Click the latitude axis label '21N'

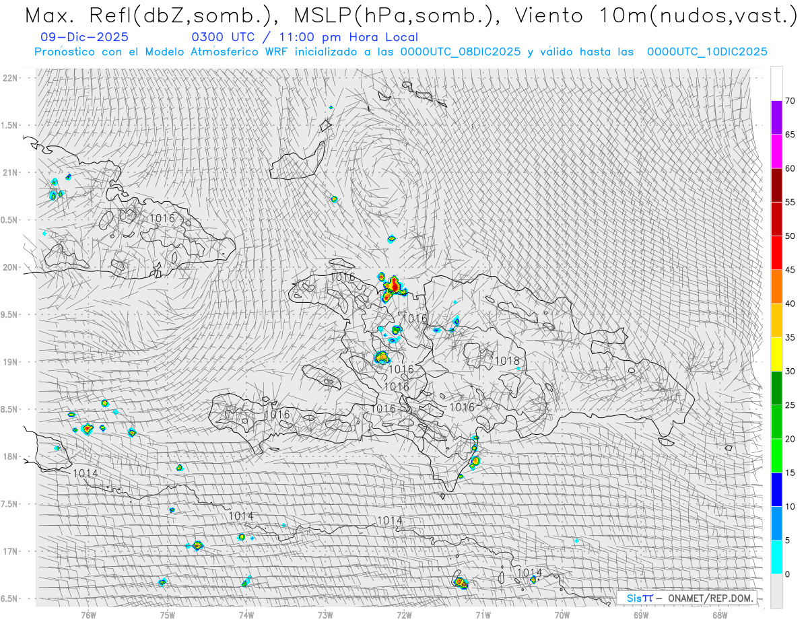tap(10, 172)
